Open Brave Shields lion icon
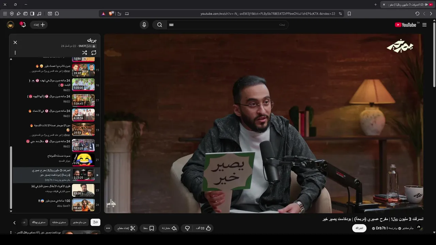 tap(111, 14)
